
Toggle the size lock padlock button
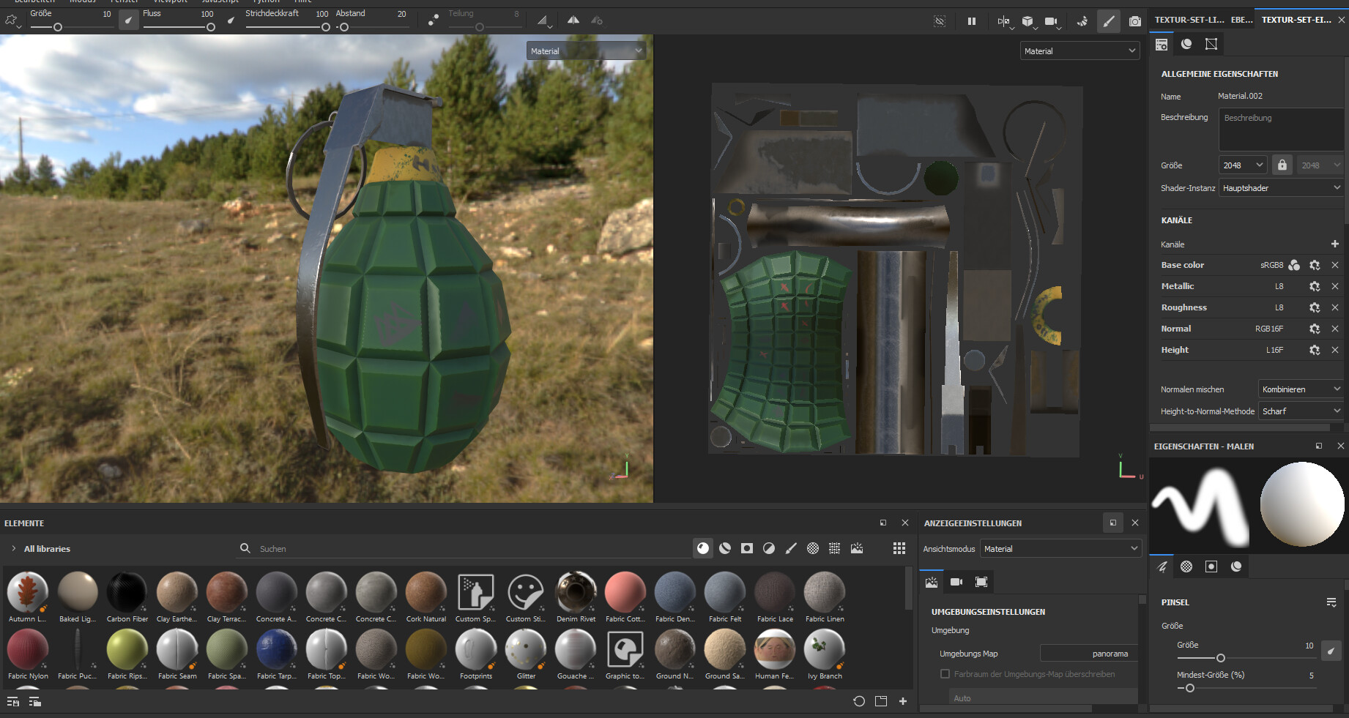[1282, 165]
